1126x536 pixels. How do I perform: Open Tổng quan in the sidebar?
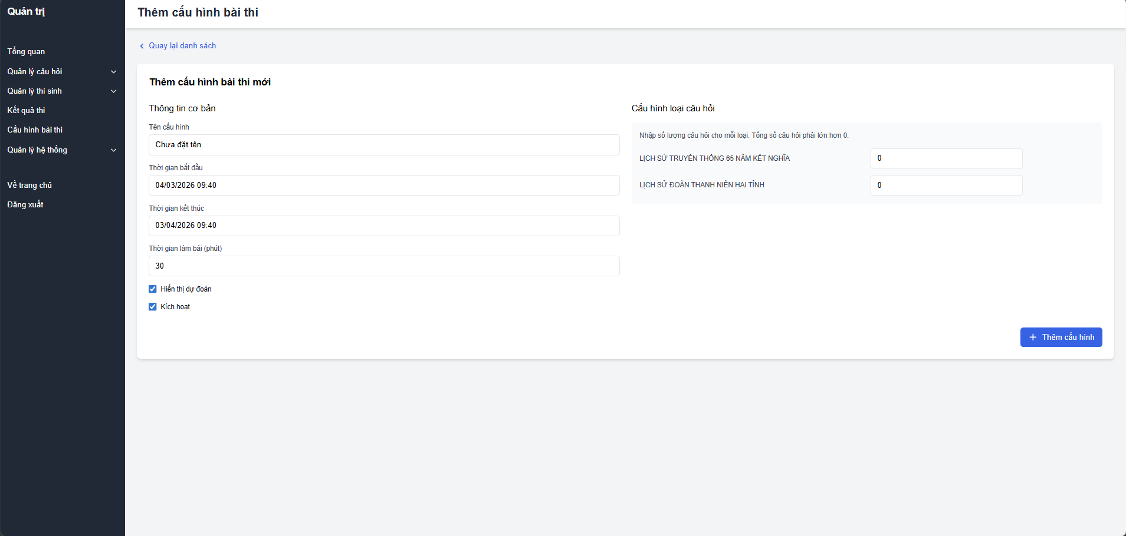click(x=26, y=52)
